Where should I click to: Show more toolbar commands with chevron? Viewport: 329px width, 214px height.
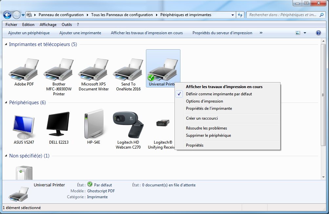[x=261, y=33]
